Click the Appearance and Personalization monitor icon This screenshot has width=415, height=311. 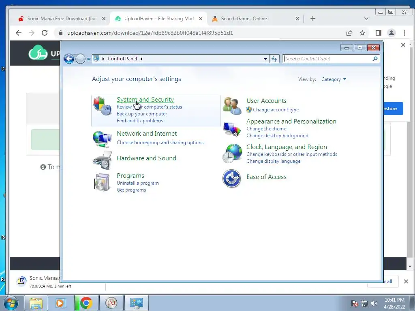click(x=232, y=129)
